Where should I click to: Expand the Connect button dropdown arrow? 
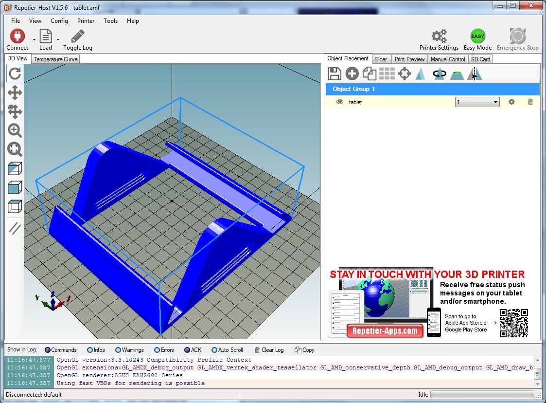coord(34,39)
